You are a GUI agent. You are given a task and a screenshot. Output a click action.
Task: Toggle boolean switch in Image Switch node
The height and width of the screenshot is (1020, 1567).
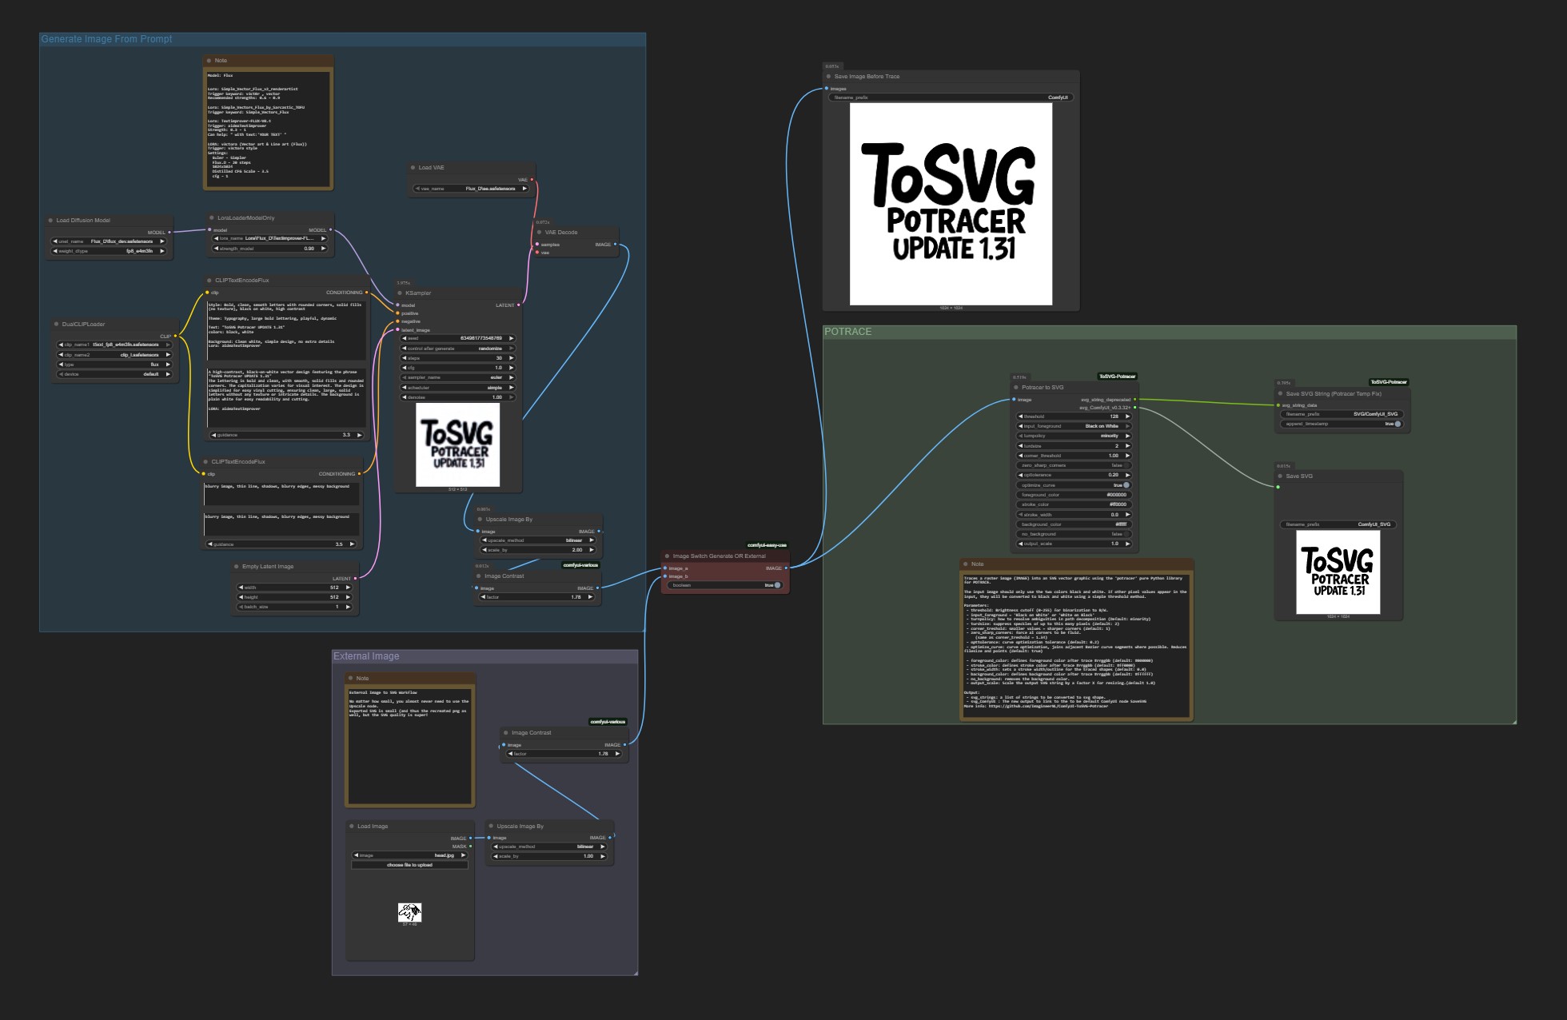(777, 585)
